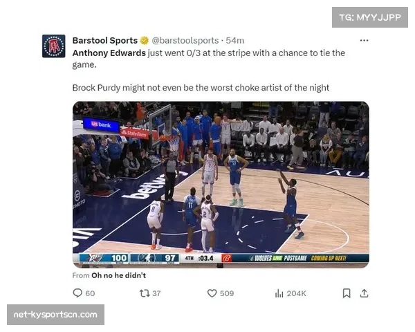Click the 37 reposts count
Screen dimensions: 415x332
click(156, 293)
